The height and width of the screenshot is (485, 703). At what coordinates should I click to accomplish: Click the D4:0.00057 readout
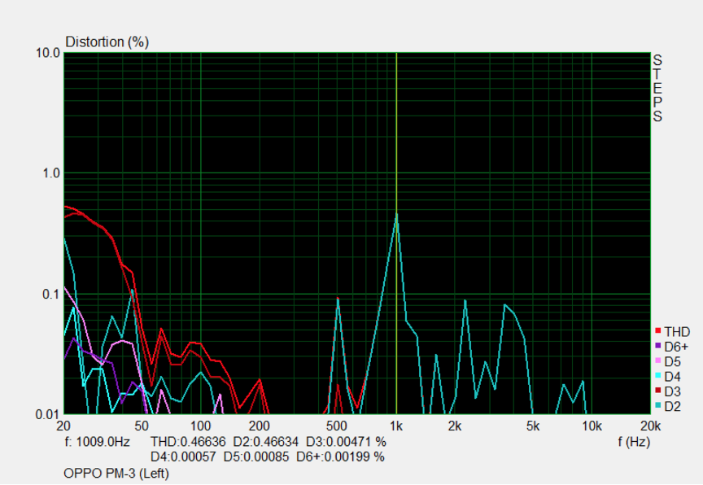[183, 457]
